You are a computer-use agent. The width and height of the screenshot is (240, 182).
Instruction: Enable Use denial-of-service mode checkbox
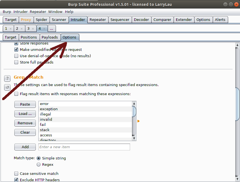(x=16, y=56)
